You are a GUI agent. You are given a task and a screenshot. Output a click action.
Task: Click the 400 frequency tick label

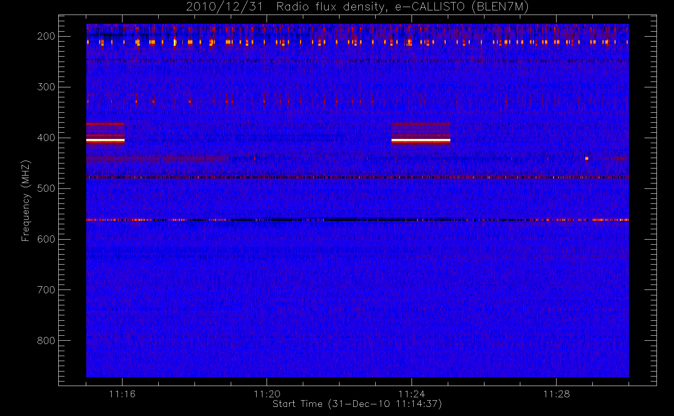point(46,138)
